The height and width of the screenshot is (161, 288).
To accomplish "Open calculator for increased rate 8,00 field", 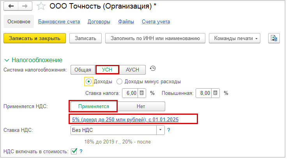I will pyautogui.click(x=216, y=93).
